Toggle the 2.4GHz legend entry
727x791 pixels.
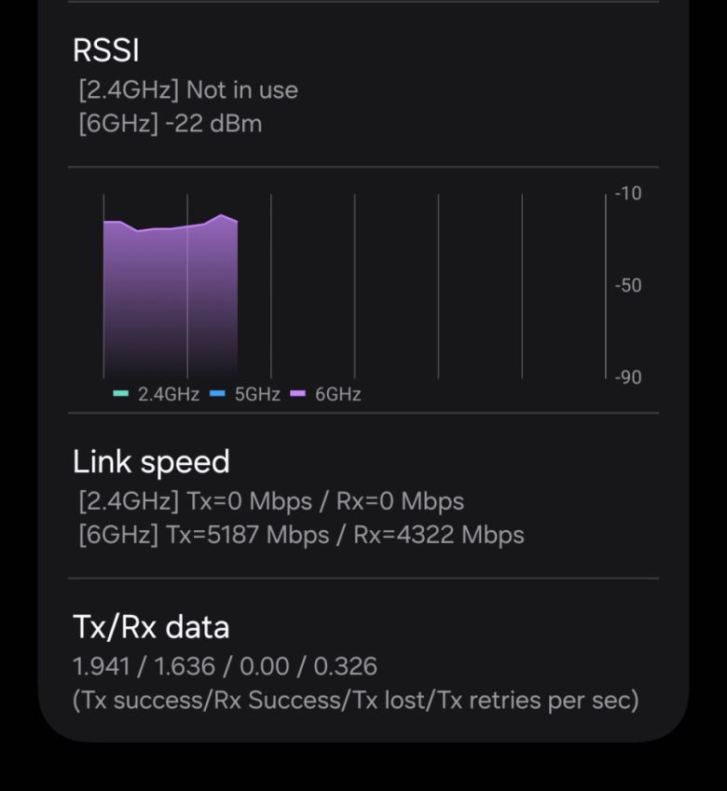[x=161, y=394]
